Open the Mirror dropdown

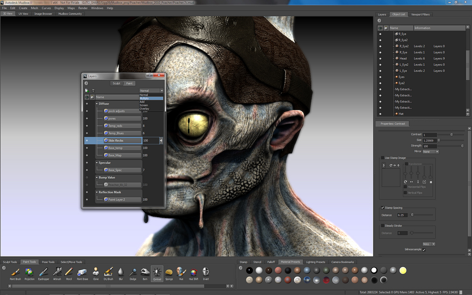click(x=431, y=152)
